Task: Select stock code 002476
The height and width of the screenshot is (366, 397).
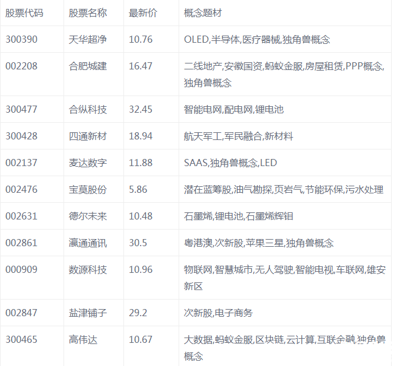Action: pos(21,190)
